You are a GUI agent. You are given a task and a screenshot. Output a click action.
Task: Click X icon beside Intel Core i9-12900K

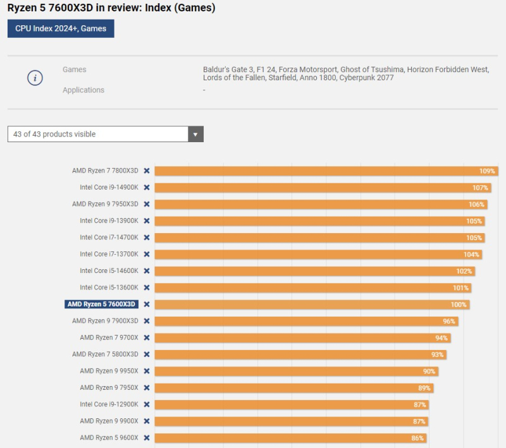click(147, 404)
